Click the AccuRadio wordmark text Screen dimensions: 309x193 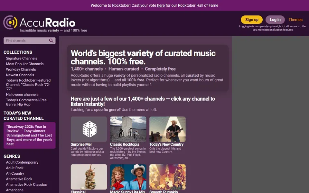coord(47,23)
